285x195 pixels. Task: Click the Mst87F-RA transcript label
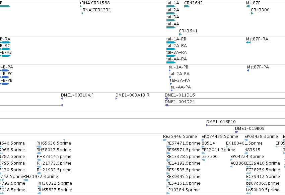[257, 39]
